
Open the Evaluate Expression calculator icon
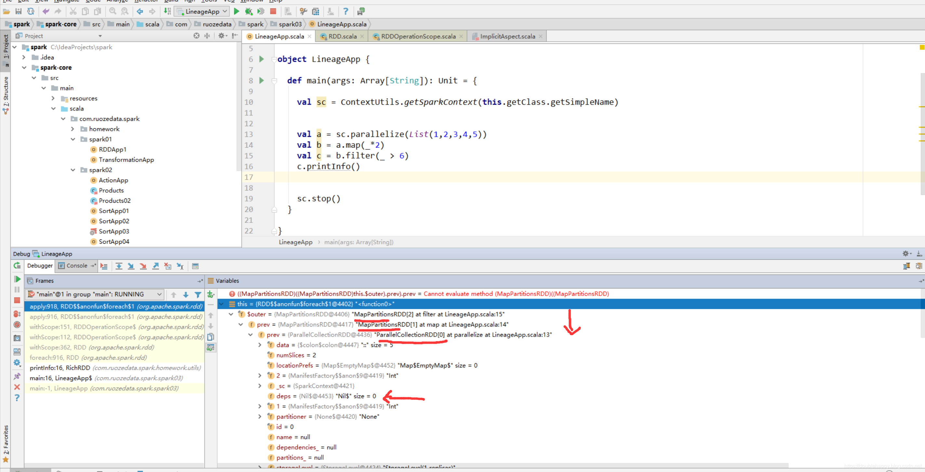195,266
